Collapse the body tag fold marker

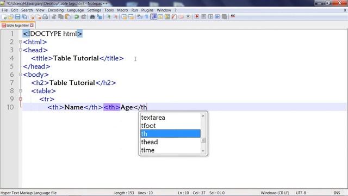[x=21, y=75]
